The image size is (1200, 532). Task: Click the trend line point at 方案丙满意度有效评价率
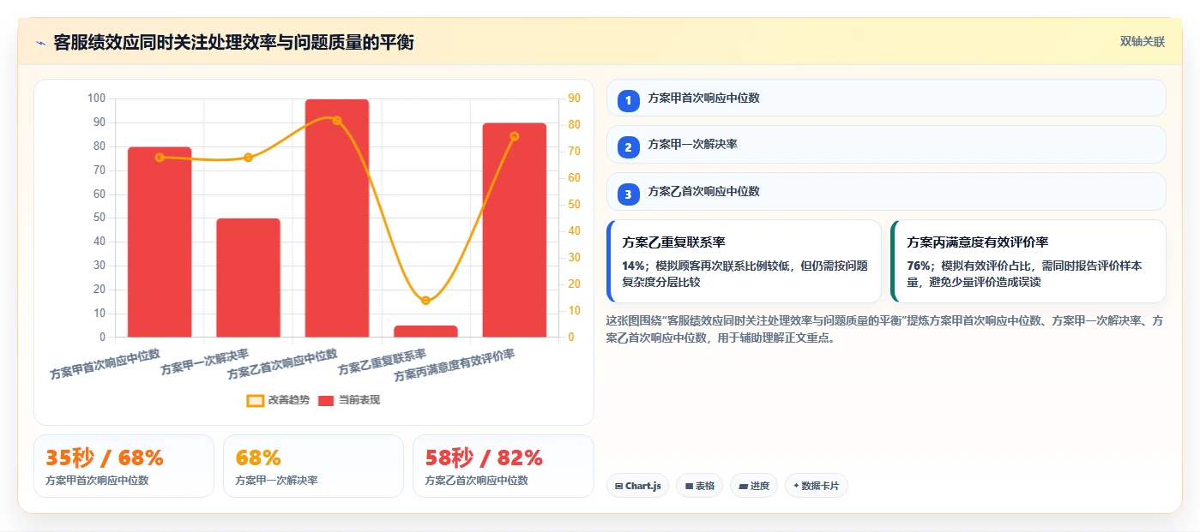[515, 136]
